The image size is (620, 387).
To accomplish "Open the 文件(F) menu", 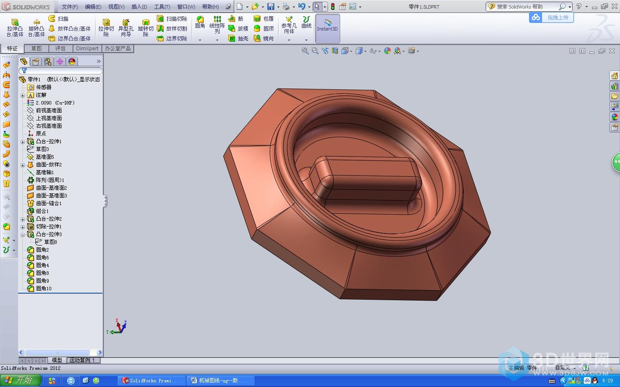I will point(70,6).
